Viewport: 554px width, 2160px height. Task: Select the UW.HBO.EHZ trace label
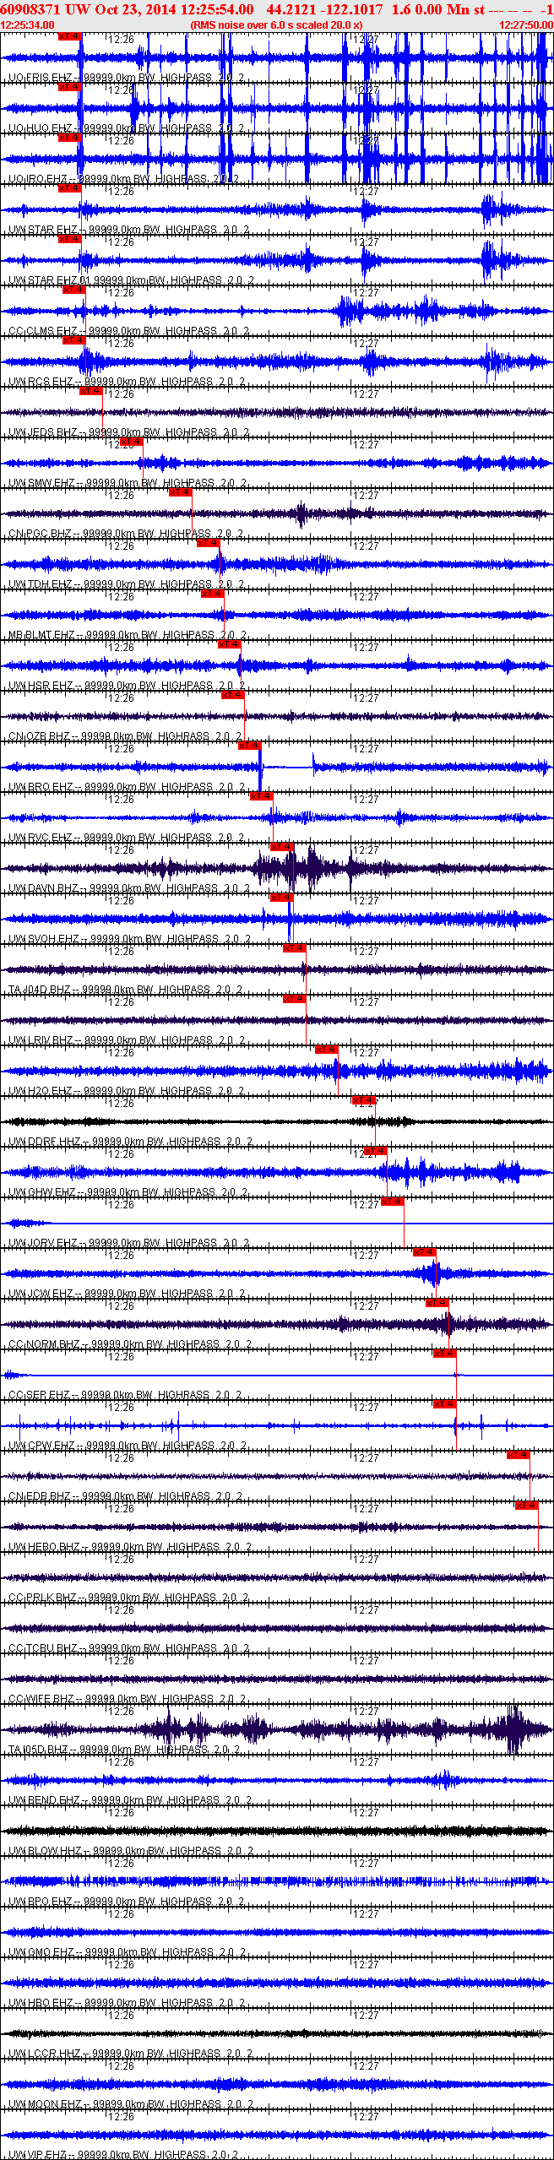pos(127,2003)
